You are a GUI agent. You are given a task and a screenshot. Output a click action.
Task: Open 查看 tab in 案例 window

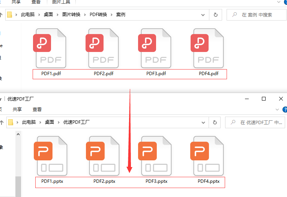36,2
